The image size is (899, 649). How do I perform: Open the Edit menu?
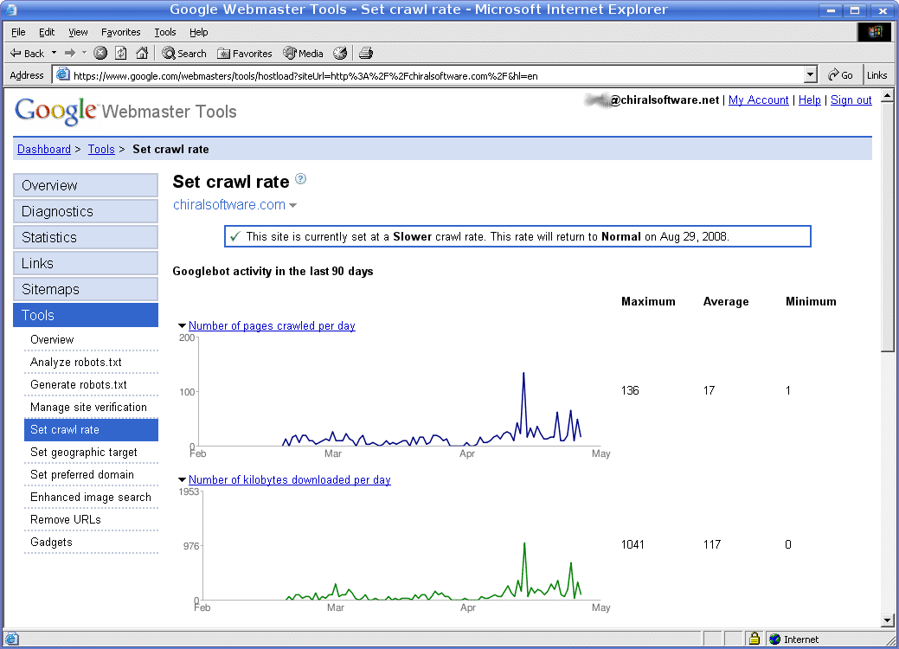point(47,32)
